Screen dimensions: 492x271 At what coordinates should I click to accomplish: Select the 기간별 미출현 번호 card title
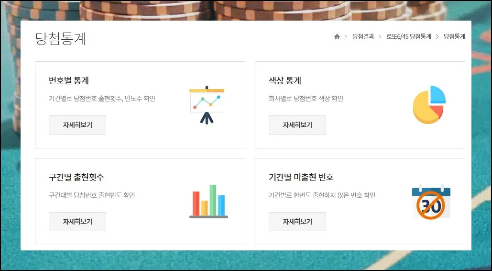(301, 177)
